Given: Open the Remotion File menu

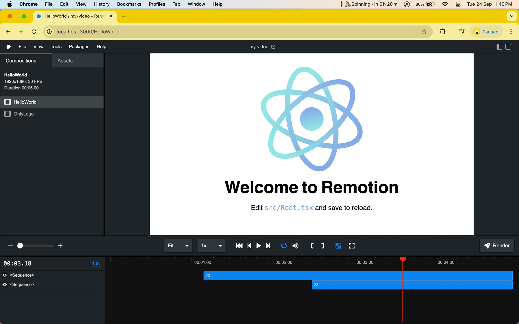Looking at the screenshot, I should pyautogui.click(x=22, y=47).
